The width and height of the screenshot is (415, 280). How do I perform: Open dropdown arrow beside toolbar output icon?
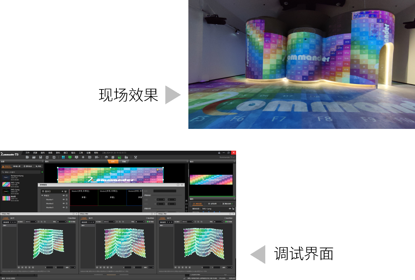click(99, 157)
